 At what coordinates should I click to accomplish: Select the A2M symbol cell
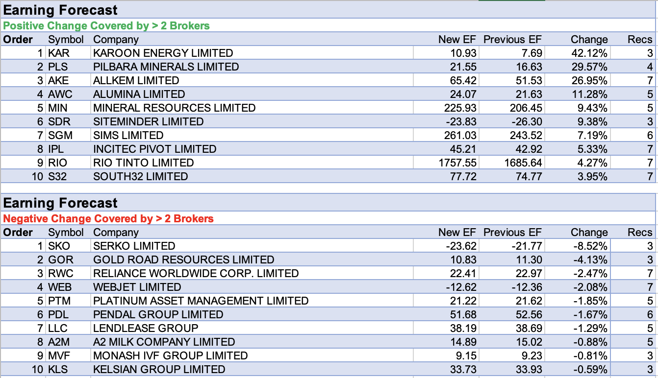pos(59,342)
